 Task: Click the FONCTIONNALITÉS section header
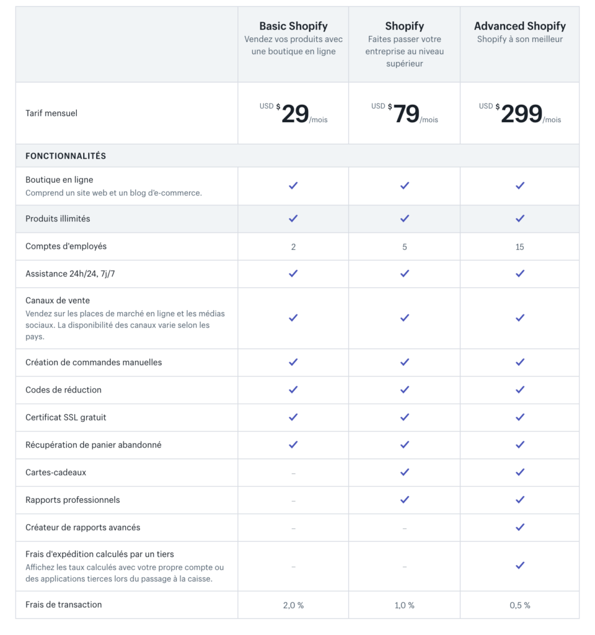tap(66, 156)
